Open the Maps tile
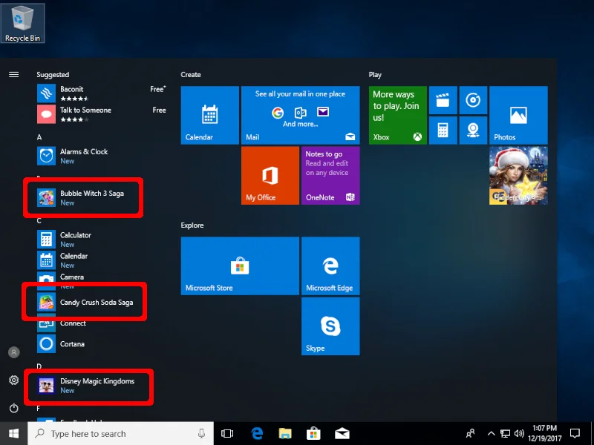This screenshot has width=594, height=445. click(x=471, y=130)
